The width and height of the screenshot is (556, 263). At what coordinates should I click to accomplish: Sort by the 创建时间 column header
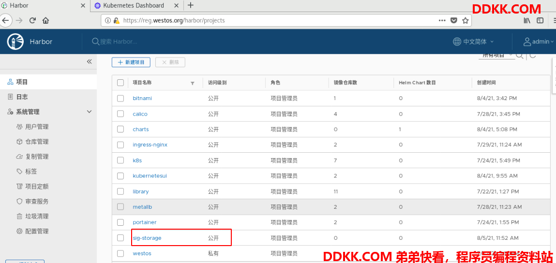point(486,83)
